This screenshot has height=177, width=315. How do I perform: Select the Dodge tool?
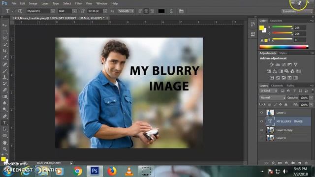pos(4,109)
